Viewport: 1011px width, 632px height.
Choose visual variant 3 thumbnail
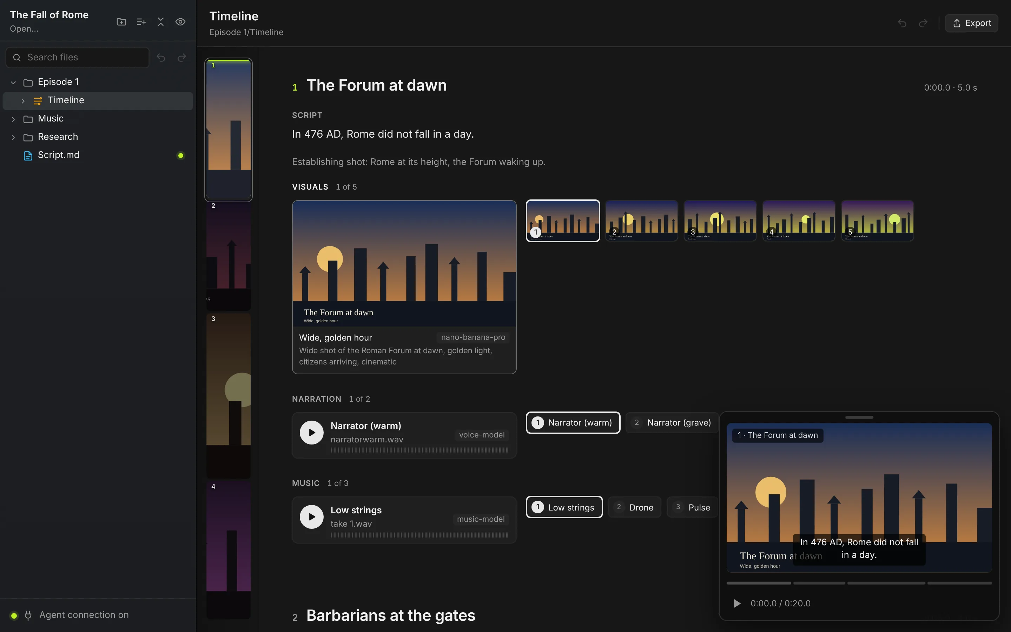(x=720, y=221)
